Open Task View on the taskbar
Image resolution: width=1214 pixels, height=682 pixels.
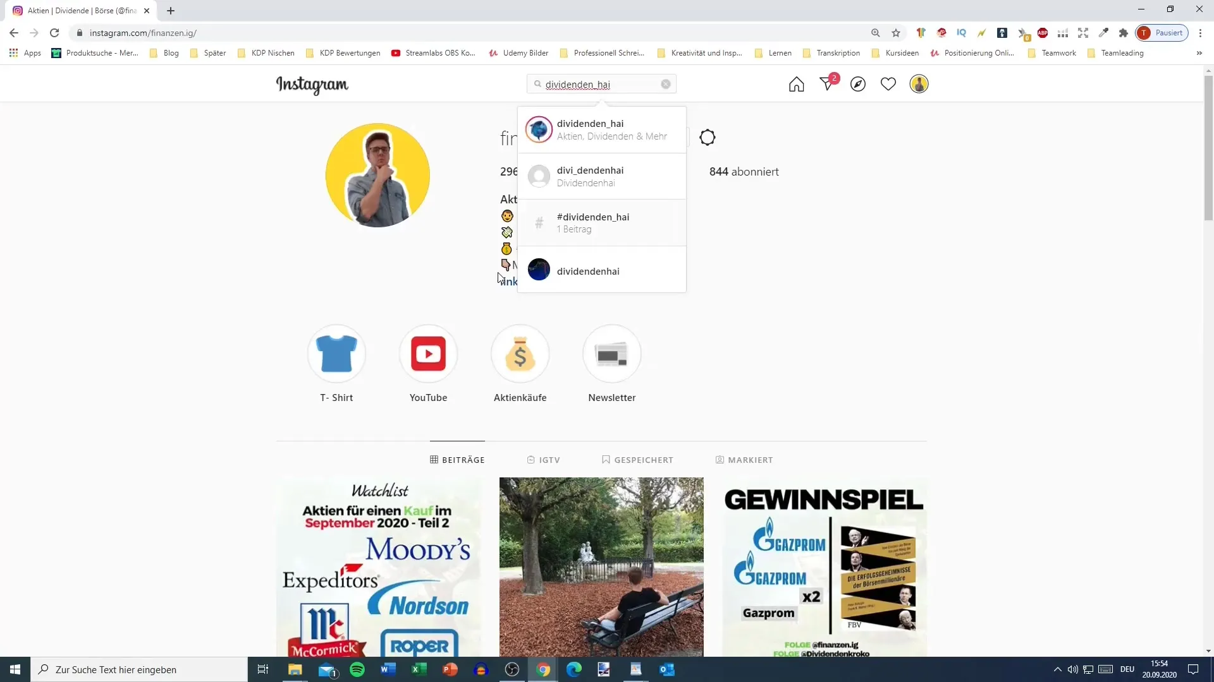coord(263,669)
